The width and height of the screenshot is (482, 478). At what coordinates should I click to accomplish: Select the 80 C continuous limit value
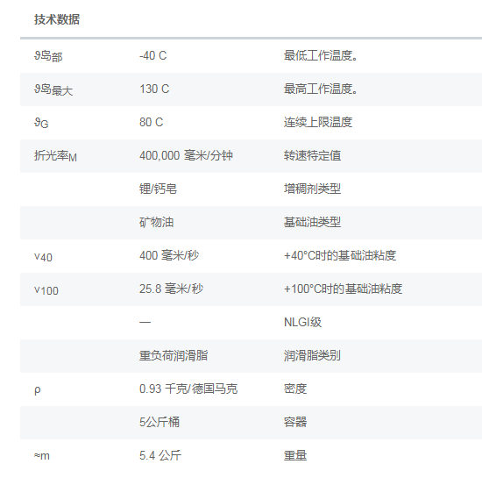point(152,122)
